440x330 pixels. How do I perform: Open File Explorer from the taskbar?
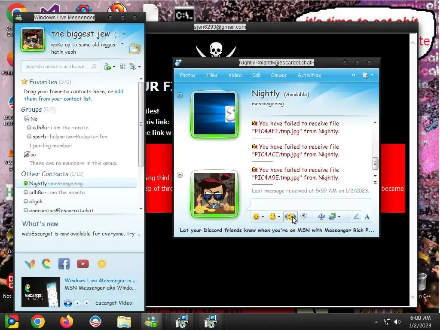pyautogui.click(x=124, y=322)
